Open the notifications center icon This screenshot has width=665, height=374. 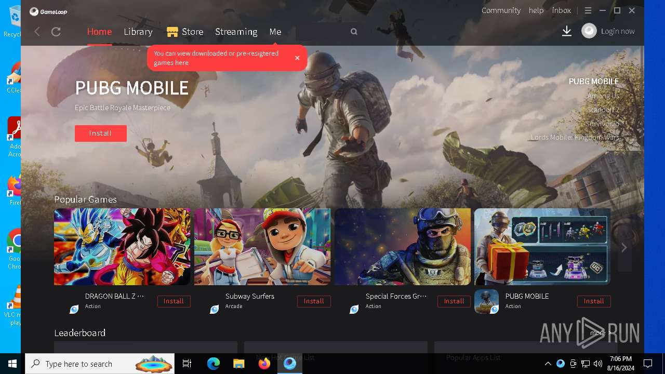coord(648,364)
